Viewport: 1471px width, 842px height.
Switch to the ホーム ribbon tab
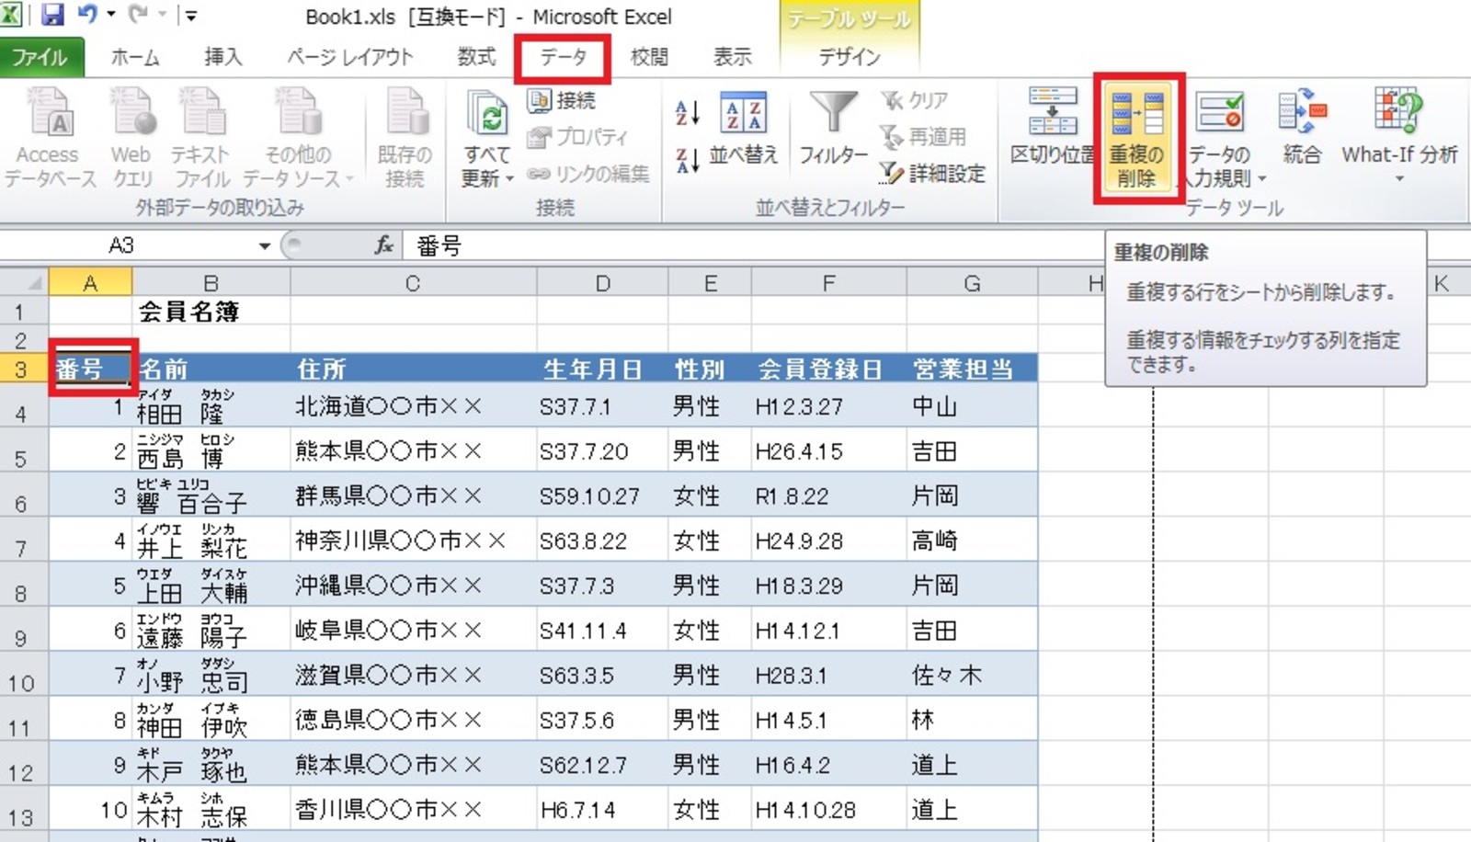[135, 57]
